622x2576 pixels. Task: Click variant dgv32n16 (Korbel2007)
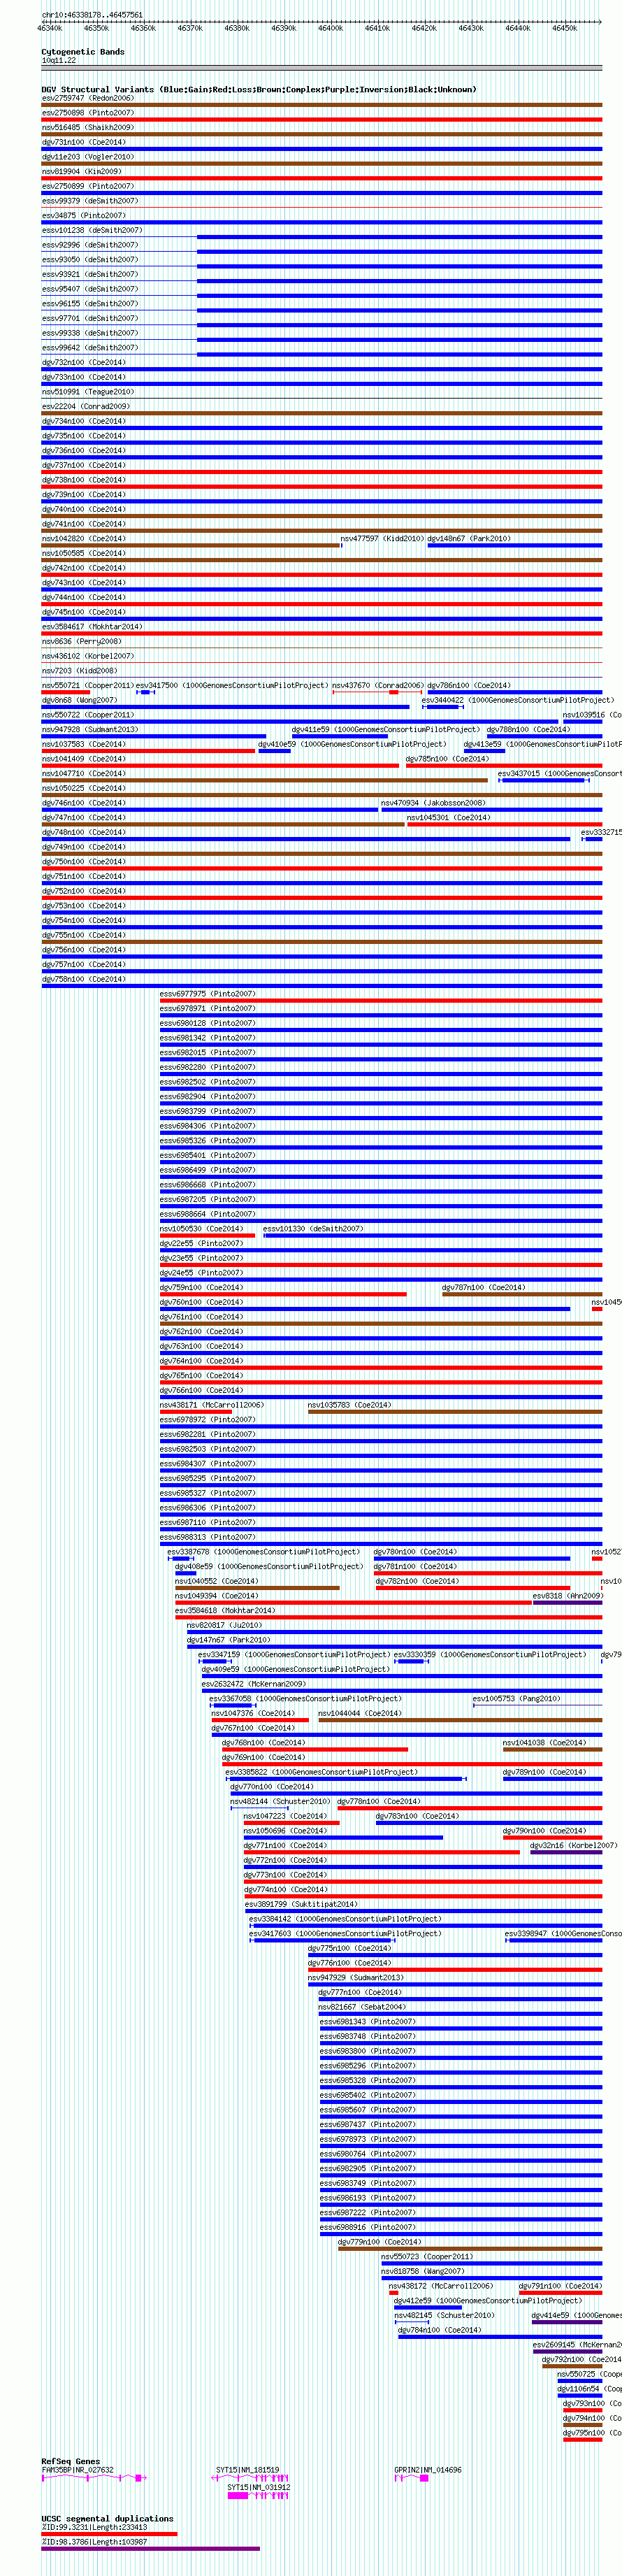(566, 1852)
